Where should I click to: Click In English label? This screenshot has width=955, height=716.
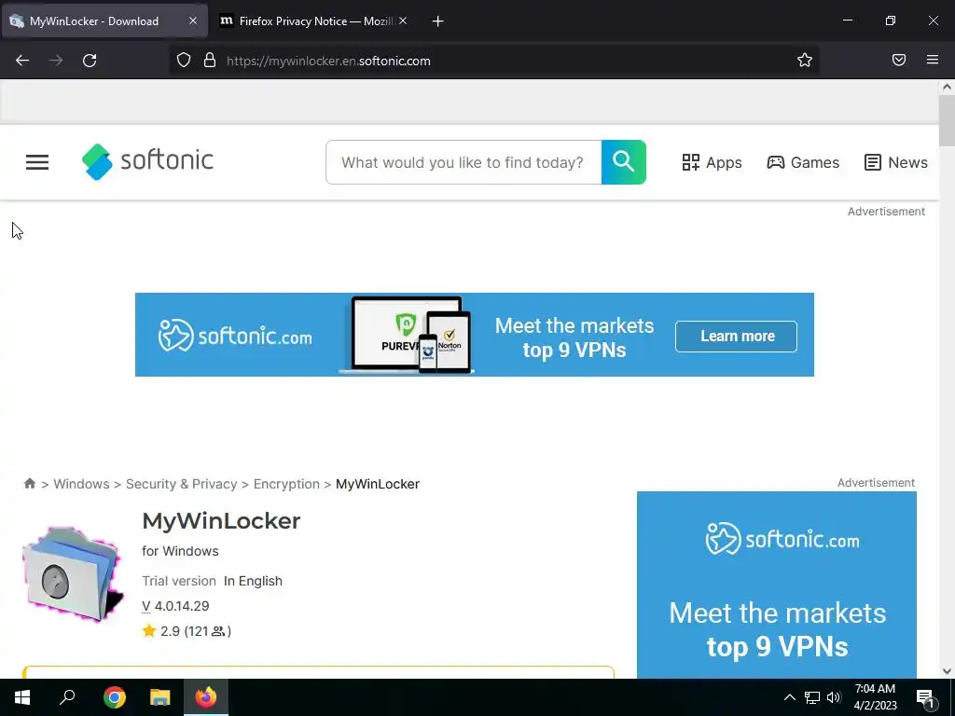coord(253,581)
